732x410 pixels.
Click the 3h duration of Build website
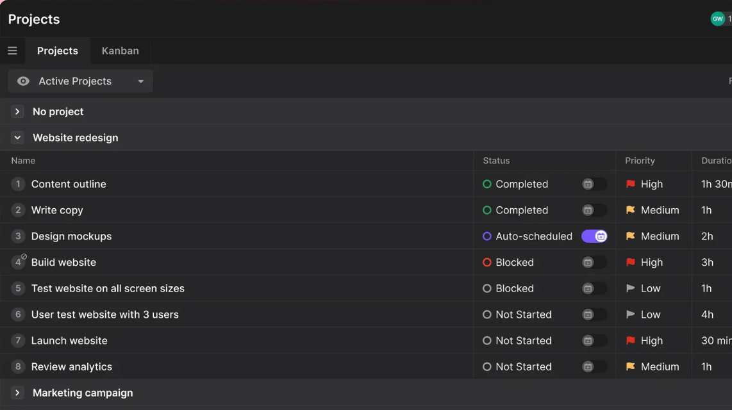[707, 263]
